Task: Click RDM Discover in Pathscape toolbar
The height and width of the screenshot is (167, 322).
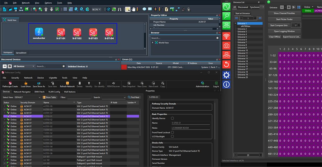Action: tap(114, 85)
